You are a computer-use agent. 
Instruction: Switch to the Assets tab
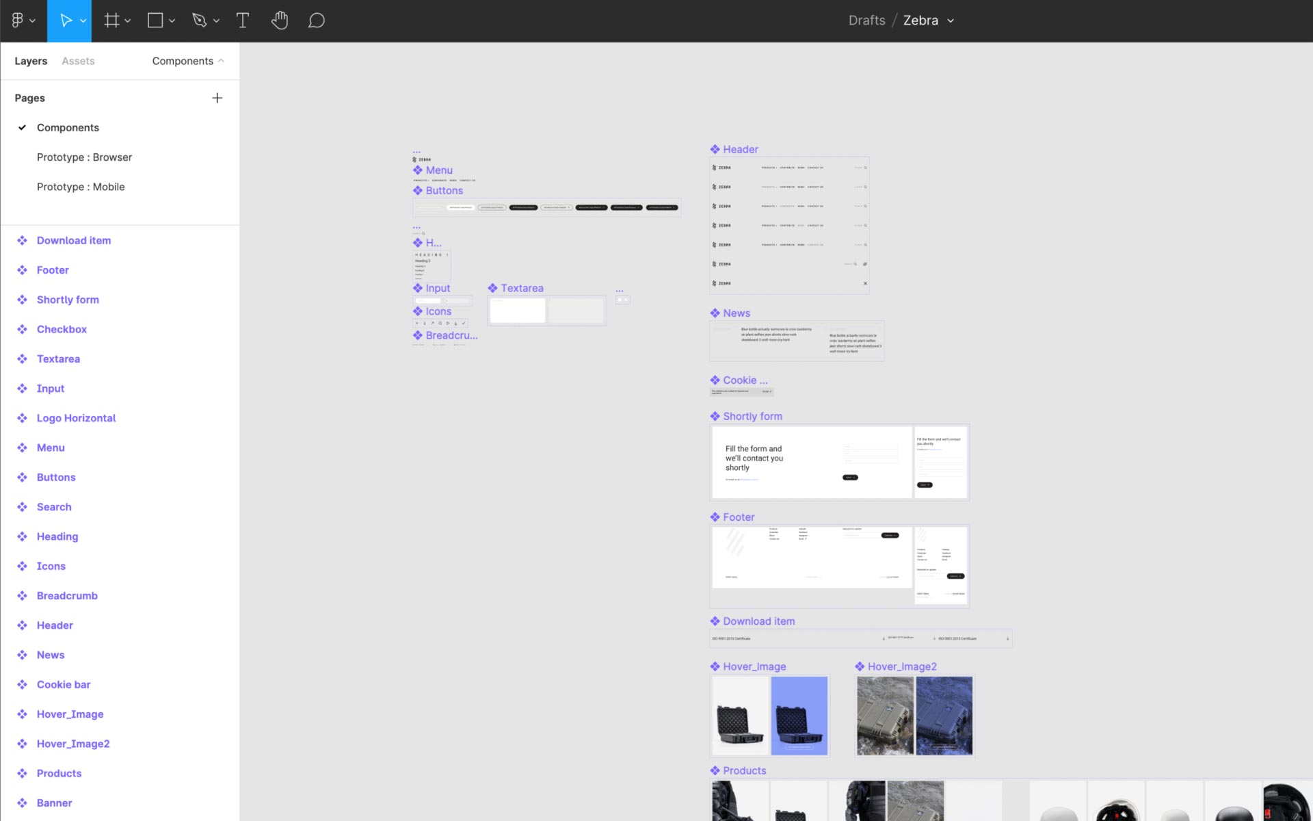click(x=77, y=60)
